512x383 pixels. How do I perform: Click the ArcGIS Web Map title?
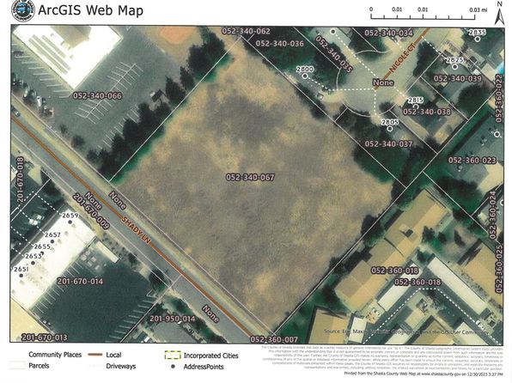pyautogui.click(x=91, y=10)
